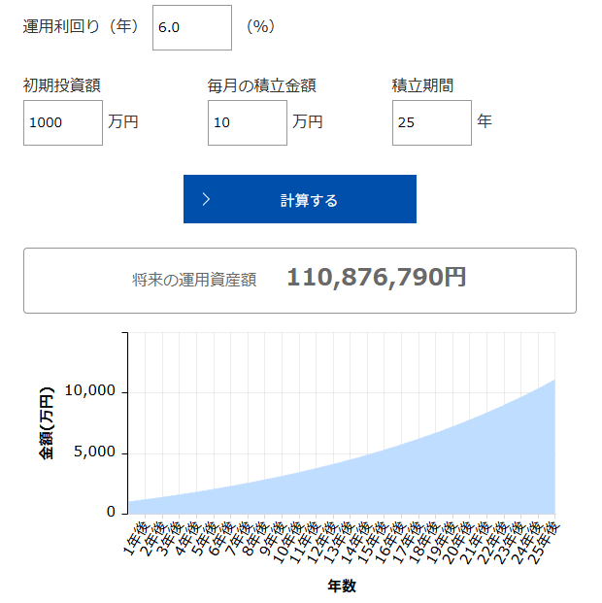602x603 pixels.
Task: Click the 運用利回り（年） label text
Action: click(80, 26)
